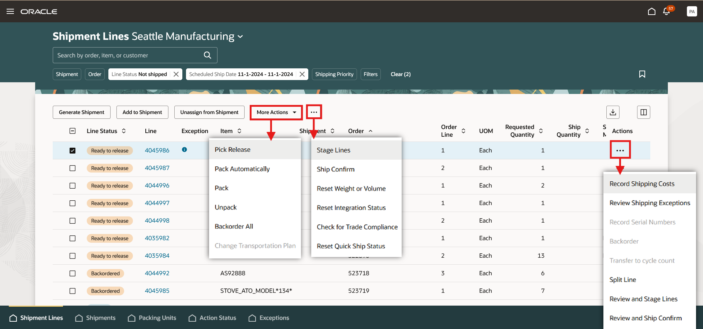Expand the Seattle Manufacturing organization chevron
Screen dimensions: 703x329
click(240, 37)
